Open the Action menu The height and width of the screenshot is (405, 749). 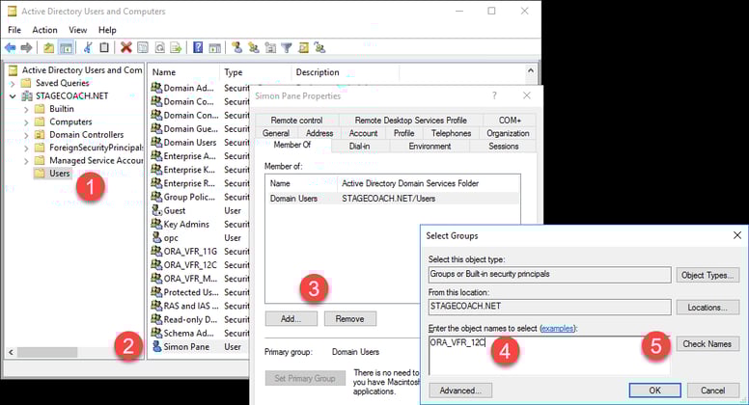pyautogui.click(x=44, y=30)
